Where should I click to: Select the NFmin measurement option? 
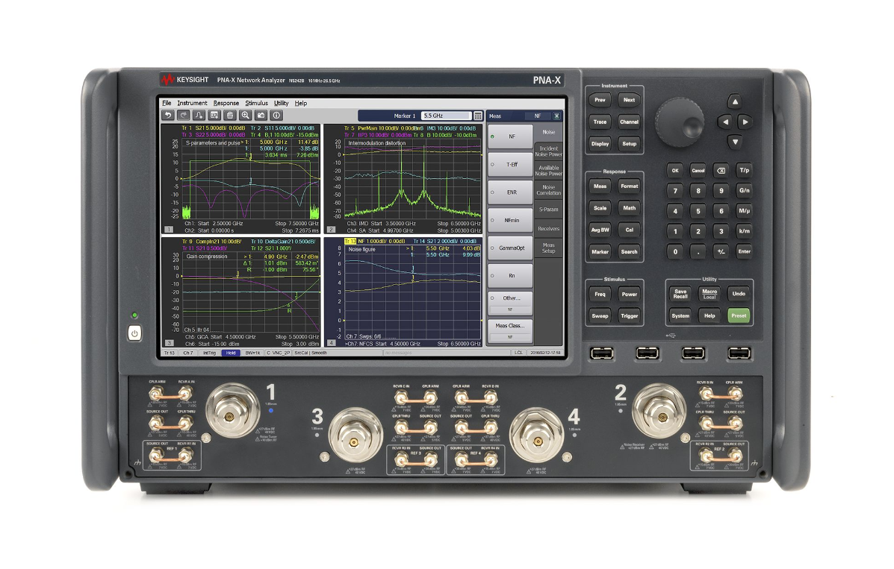pyautogui.click(x=510, y=220)
